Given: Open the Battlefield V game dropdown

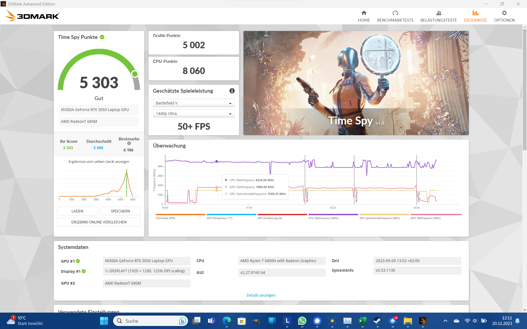Looking at the screenshot, I should click(194, 103).
